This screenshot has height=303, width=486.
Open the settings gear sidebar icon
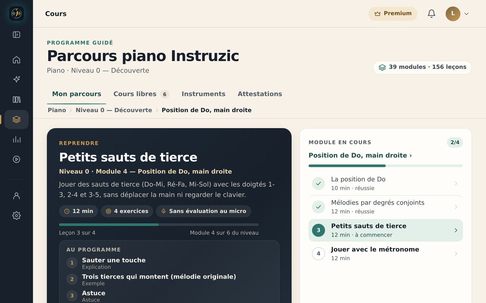coord(17,216)
